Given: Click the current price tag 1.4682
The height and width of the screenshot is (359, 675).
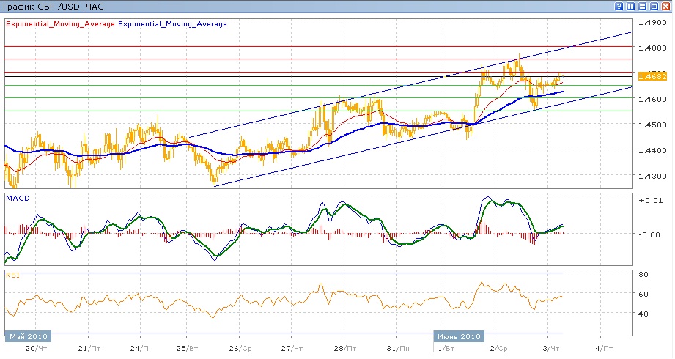Looking at the screenshot, I should tap(651, 75).
